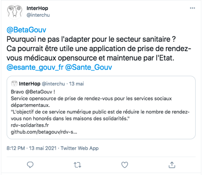Click the main tweet text about secteur sanitaire
Viewport: 205px width, 175px height.
tap(99, 49)
